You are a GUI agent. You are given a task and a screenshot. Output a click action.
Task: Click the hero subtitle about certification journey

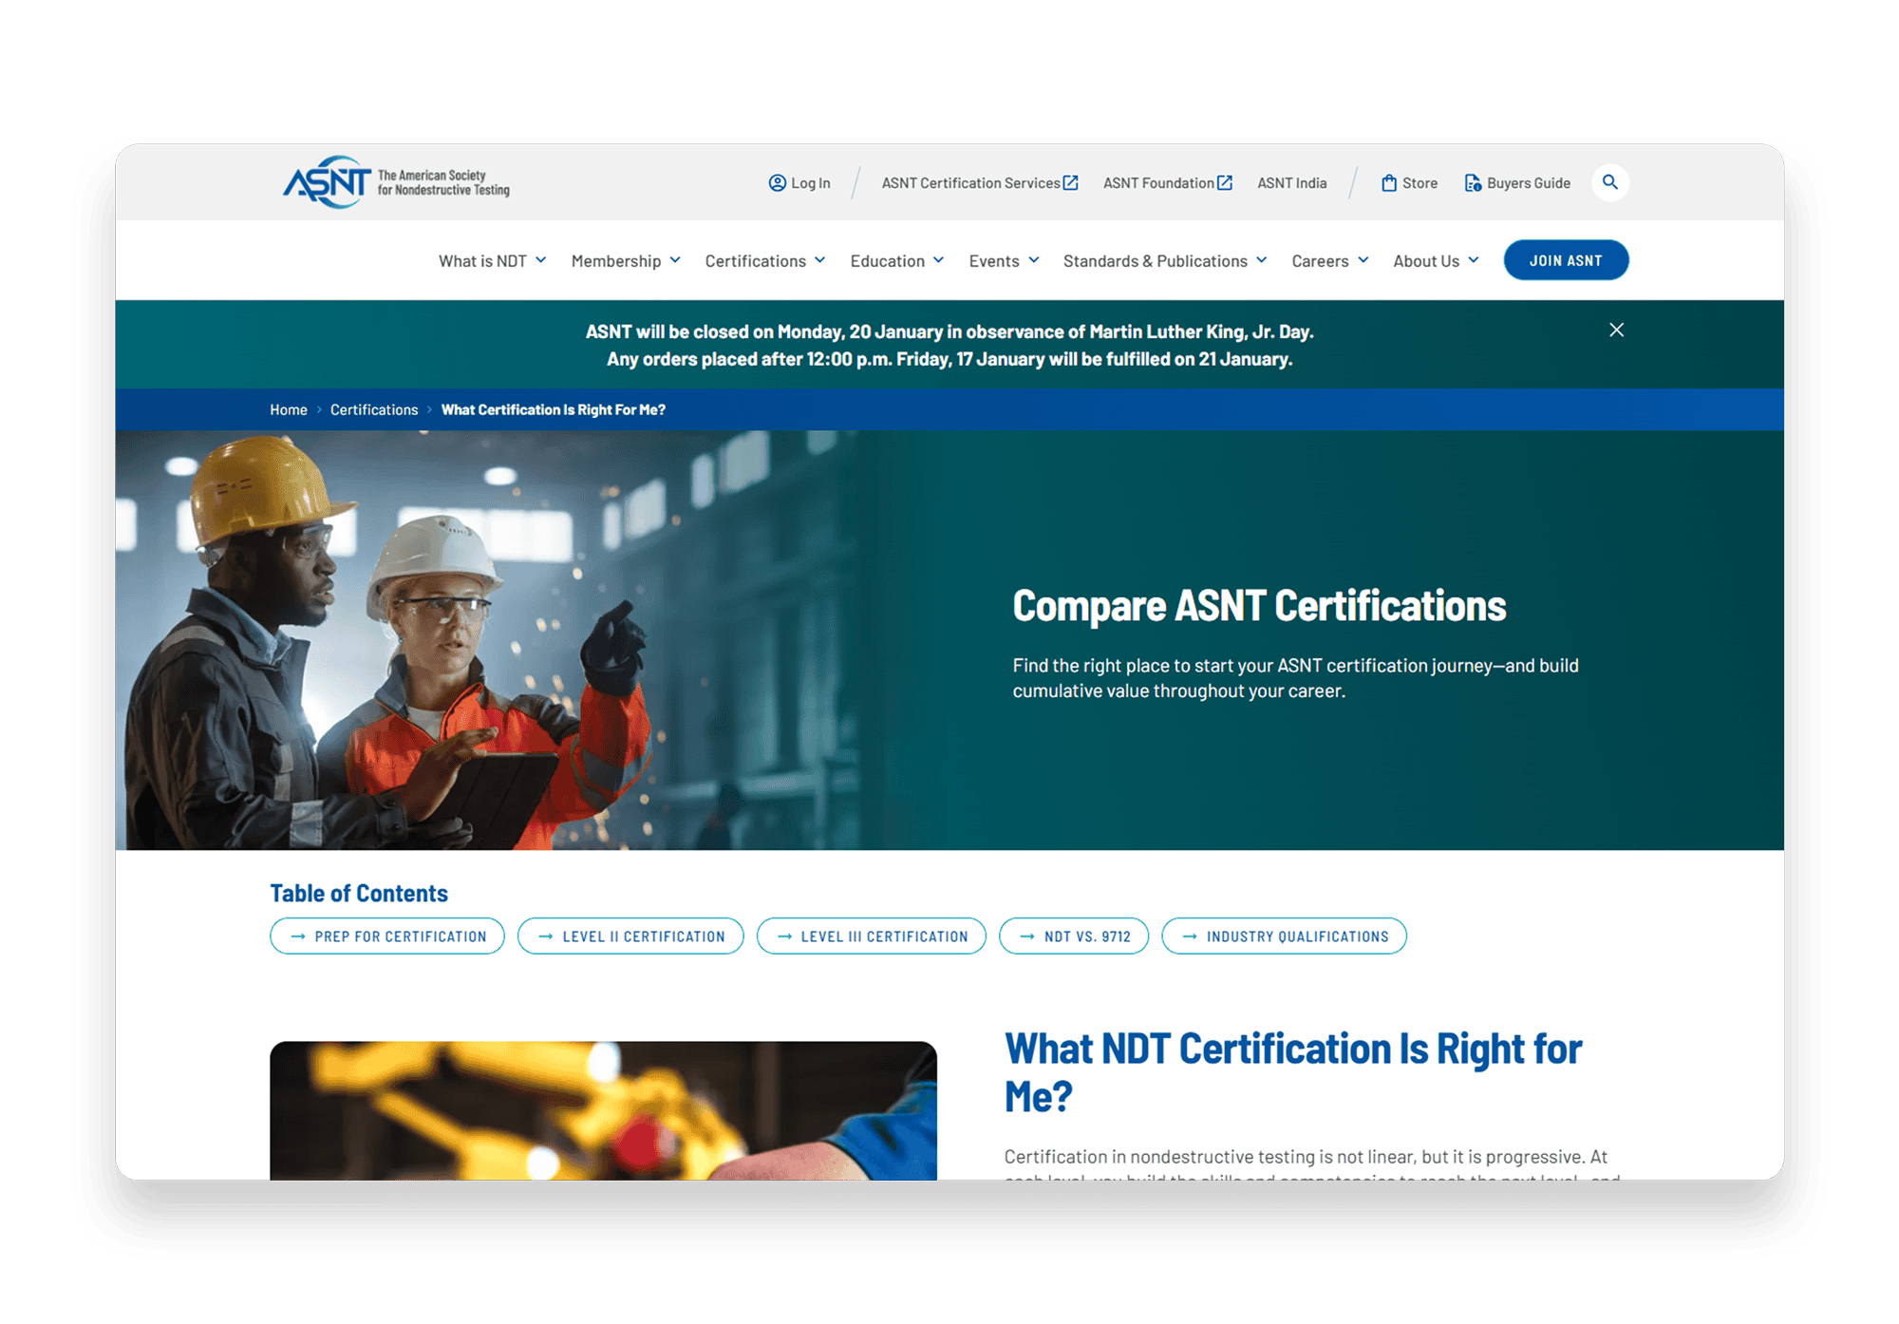(1295, 678)
